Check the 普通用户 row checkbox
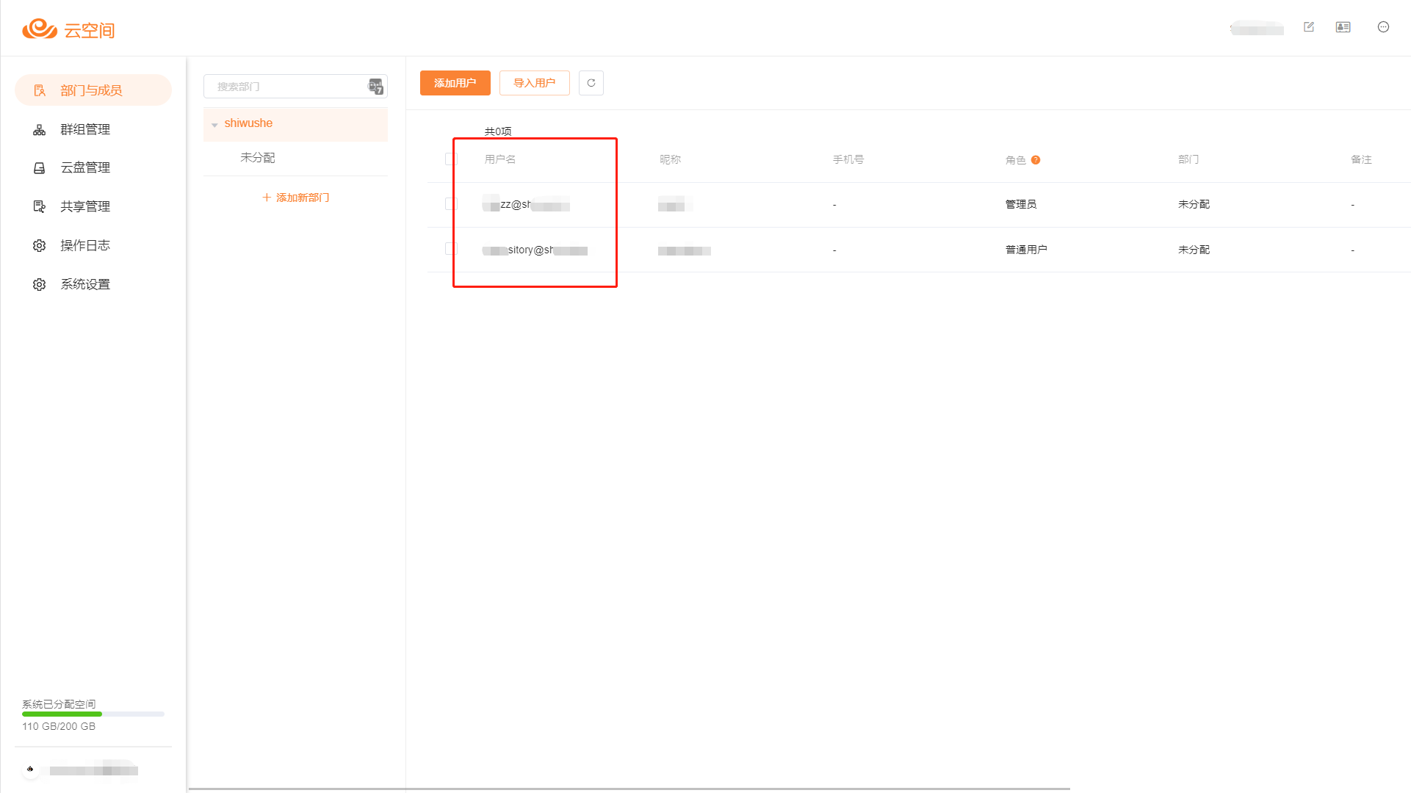Viewport: 1411px width, 793px height. pos(450,250)
